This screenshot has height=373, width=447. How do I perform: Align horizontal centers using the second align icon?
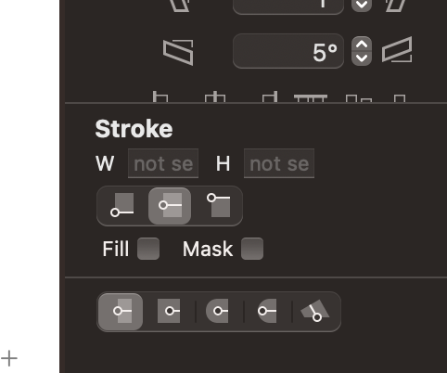[x=215, y=96]
